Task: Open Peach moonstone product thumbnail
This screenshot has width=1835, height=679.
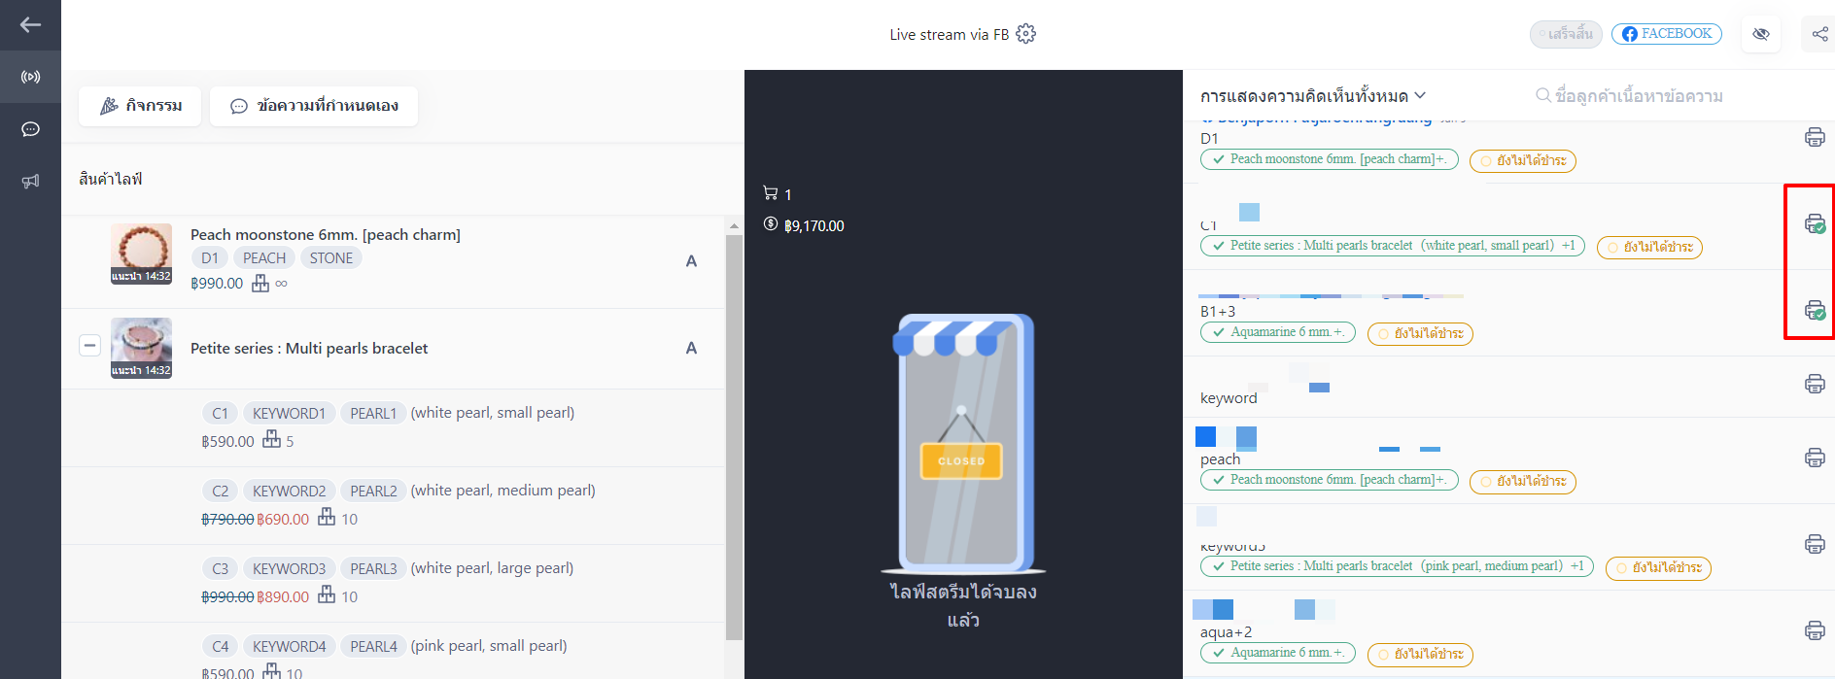Action: click(x=141, y=254)
